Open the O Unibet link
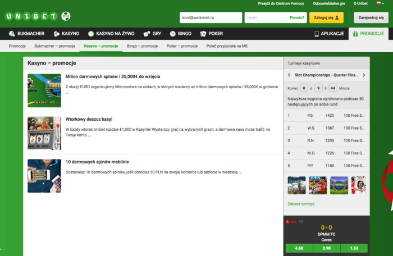Screen dimensions: 393x256 coord(360,3)
